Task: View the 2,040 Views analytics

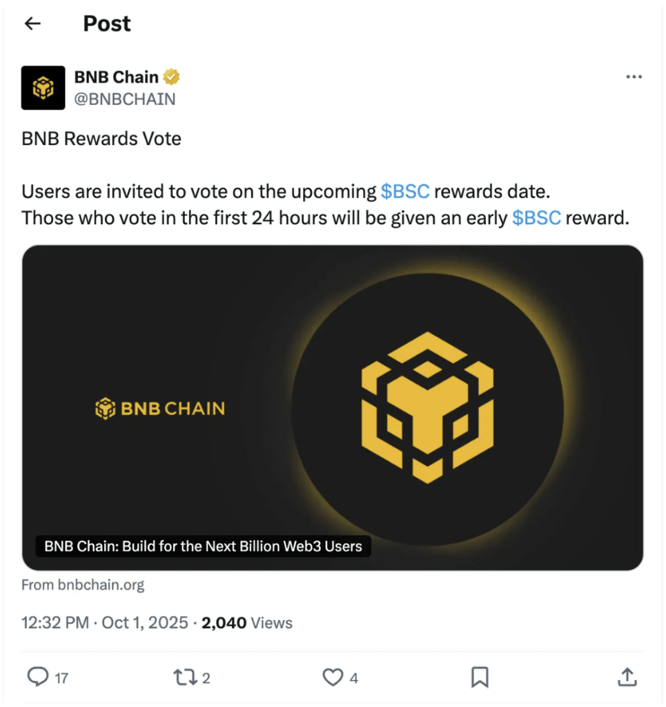Action: pos(246,623)
